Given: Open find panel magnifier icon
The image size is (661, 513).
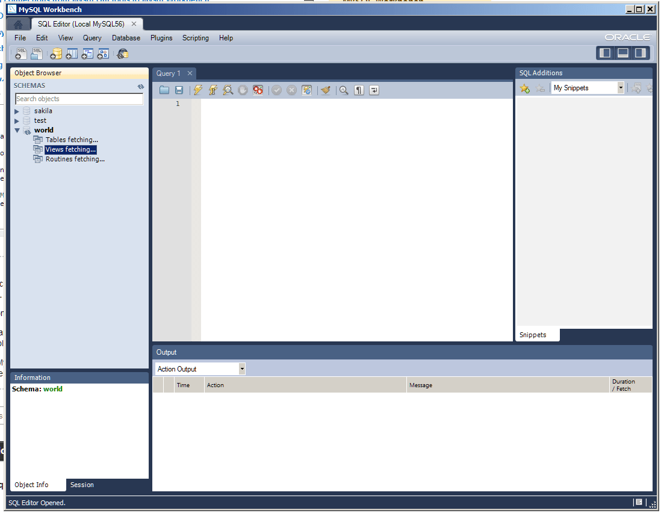Looking at the screenshot, I should 344,90.
